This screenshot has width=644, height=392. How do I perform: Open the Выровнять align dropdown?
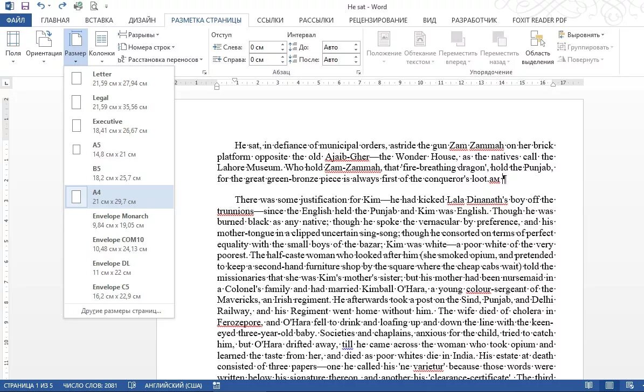581,35
